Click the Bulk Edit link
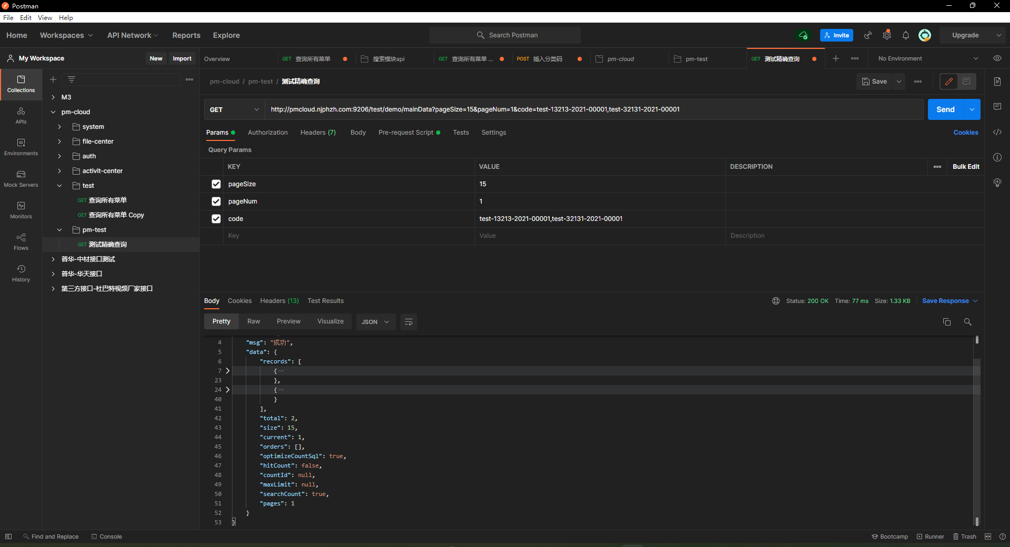1010x547 pixels. click(966, 167)
